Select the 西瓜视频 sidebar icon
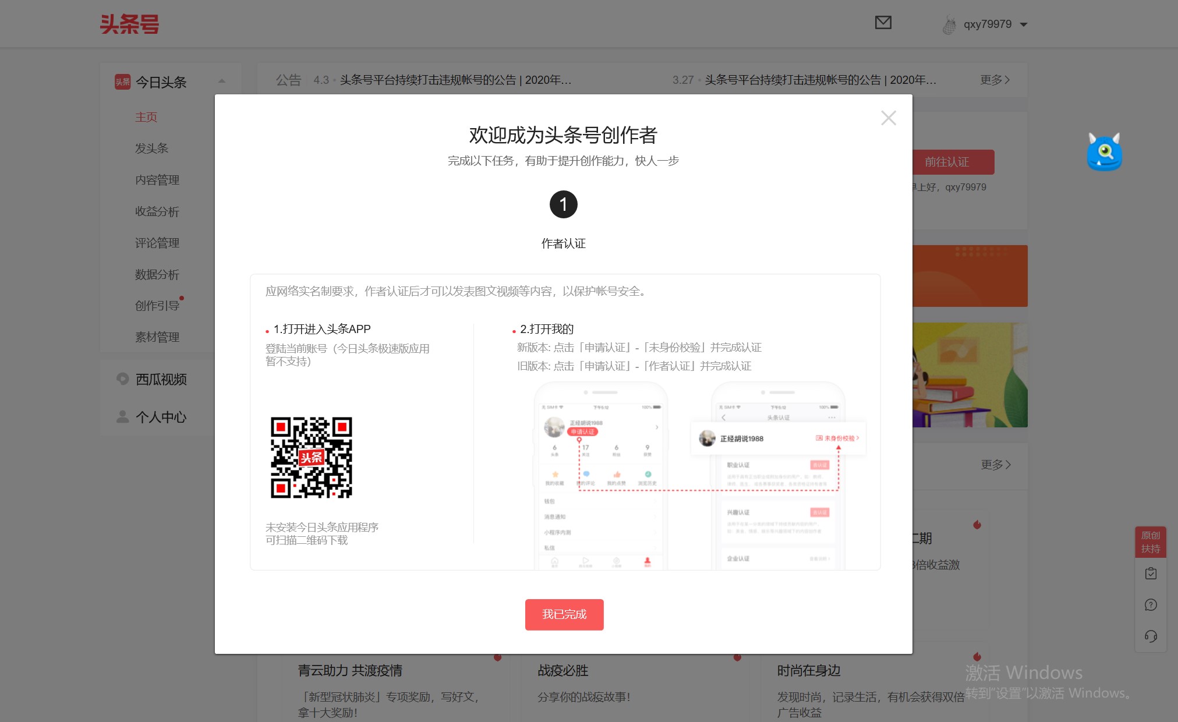 (x=123, y=379)
